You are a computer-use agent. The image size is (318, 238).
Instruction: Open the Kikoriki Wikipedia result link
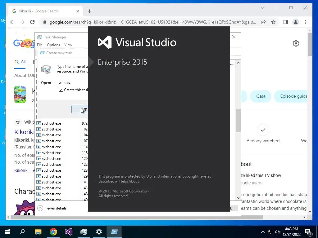[x=24, y=132]
